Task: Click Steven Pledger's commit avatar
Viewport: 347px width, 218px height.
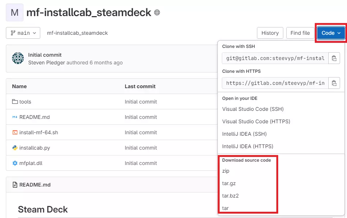Action: coord(18,59)
